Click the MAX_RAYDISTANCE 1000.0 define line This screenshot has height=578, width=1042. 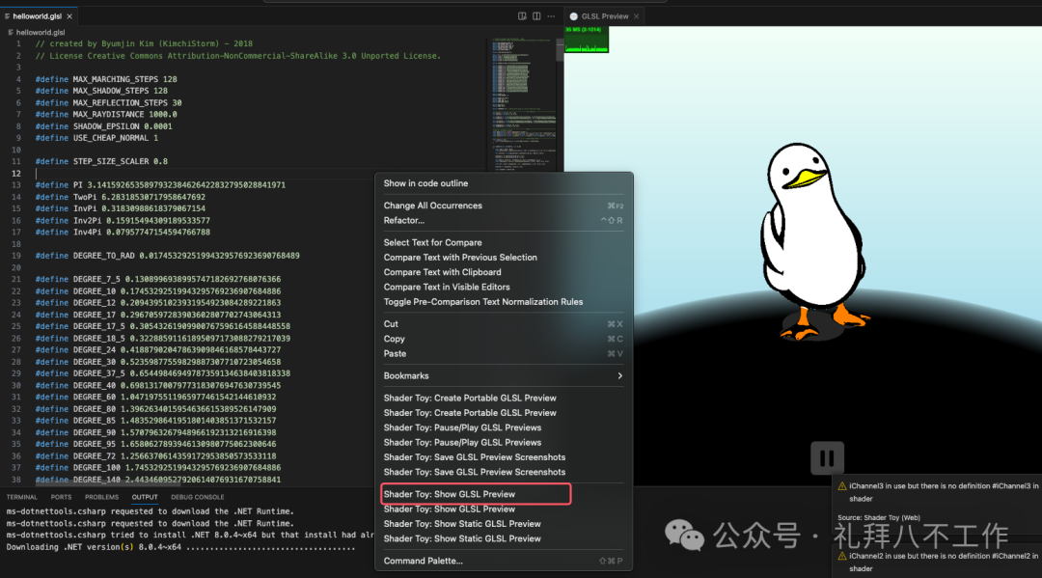point(106,114)
